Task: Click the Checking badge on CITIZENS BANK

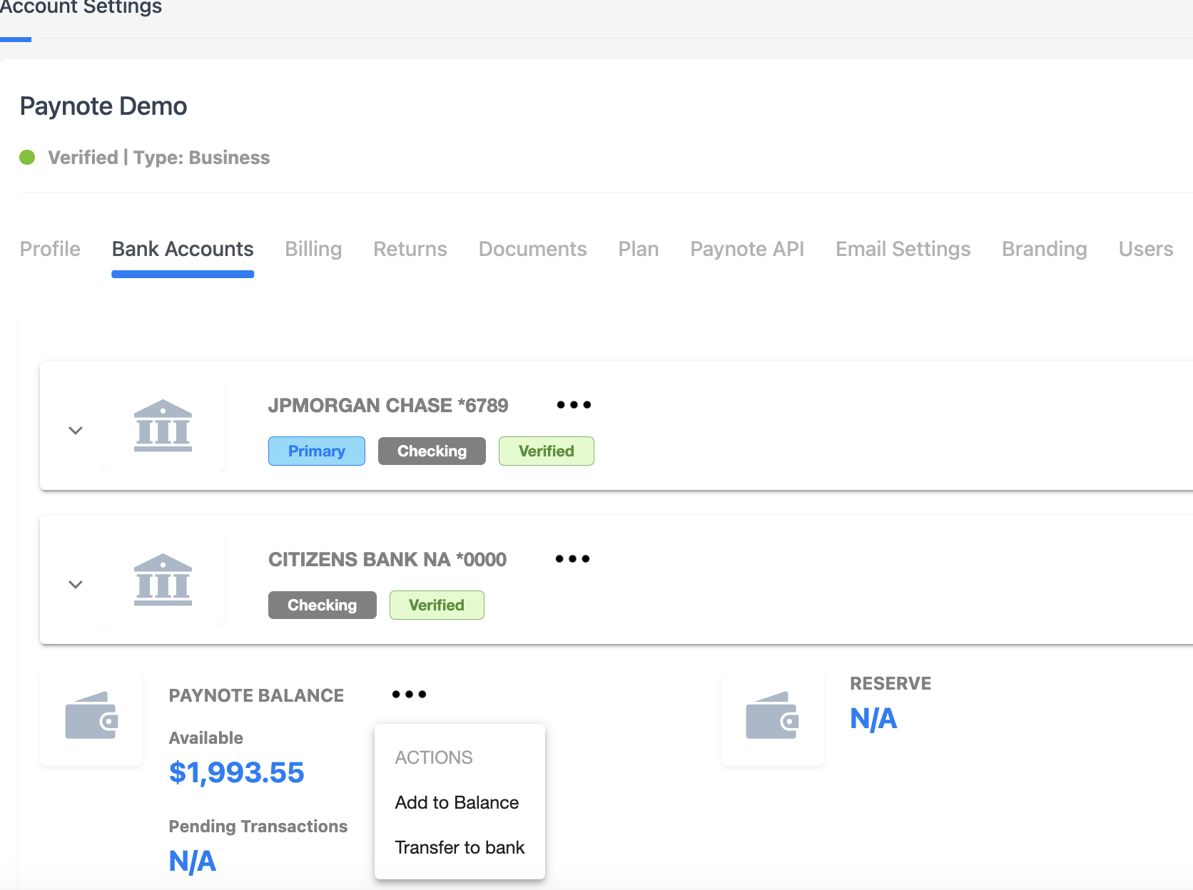Action: tap(323, 605)
